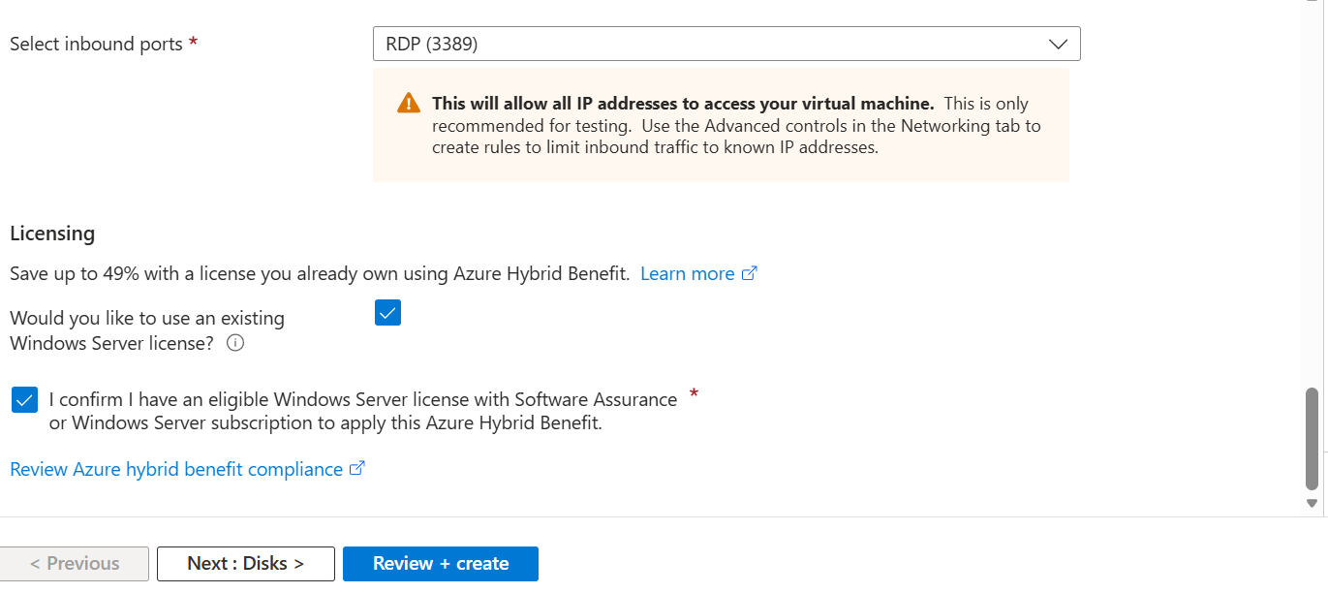Click external link icon beside hybrid benefit compliance
1328x593 pixels.
click(356, 469)
